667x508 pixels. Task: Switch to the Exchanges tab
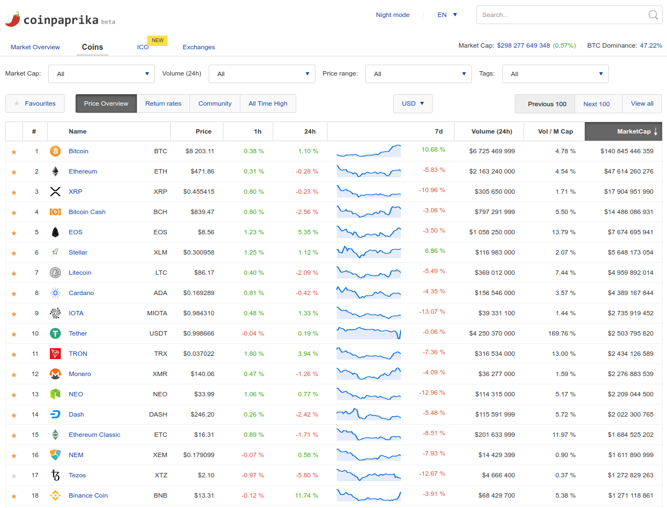point(199,47)
